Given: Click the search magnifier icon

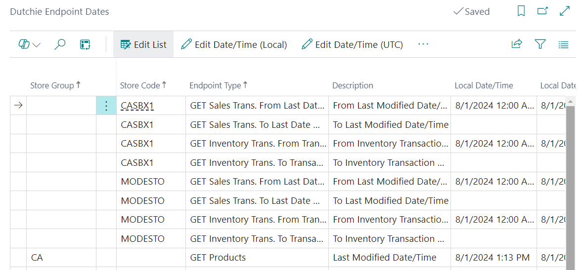Looking at the screenshot, I should (x=60, y=44).
